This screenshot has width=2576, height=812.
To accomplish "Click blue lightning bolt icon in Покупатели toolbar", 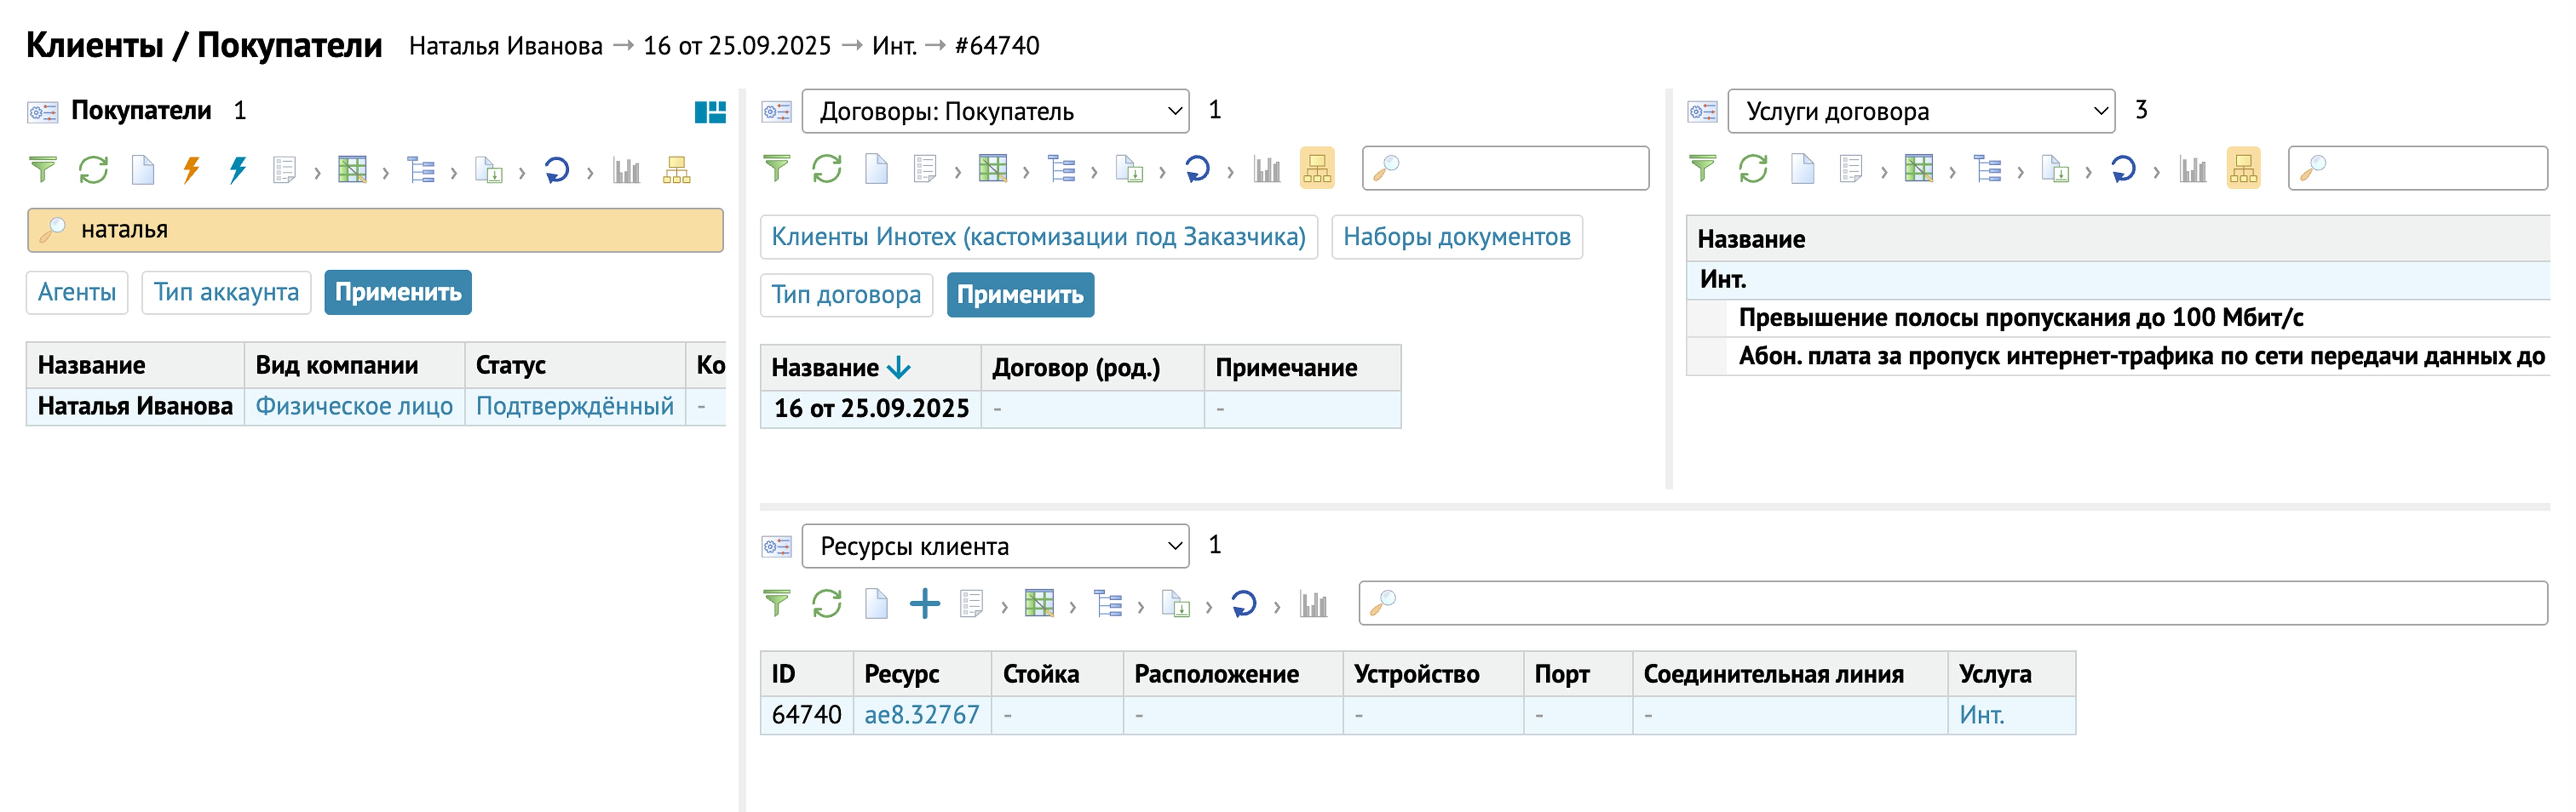I will point(237,171).
